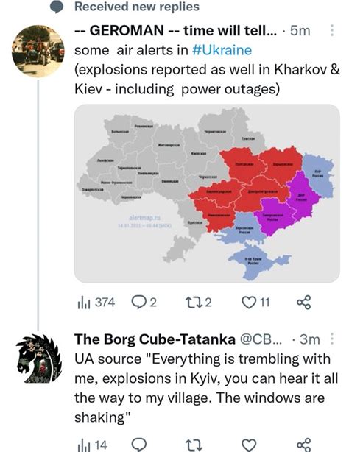View analytics showing 14 views
This screenshot has height=452, width=349.
92,445
